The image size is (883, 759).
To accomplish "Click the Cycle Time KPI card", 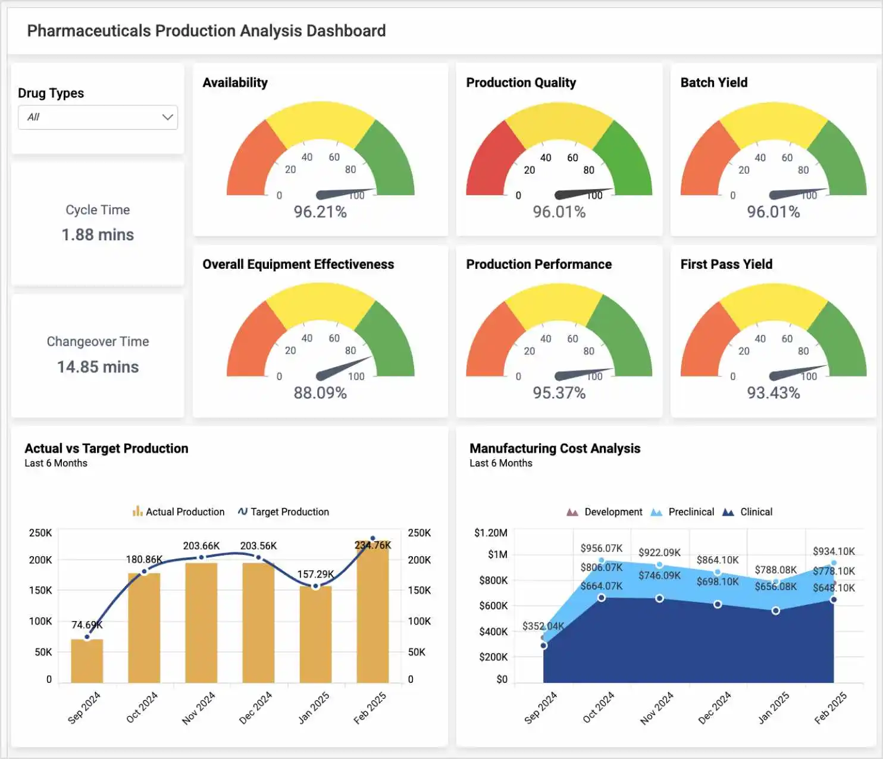I will pyautogui.click(x=97, y=223).
